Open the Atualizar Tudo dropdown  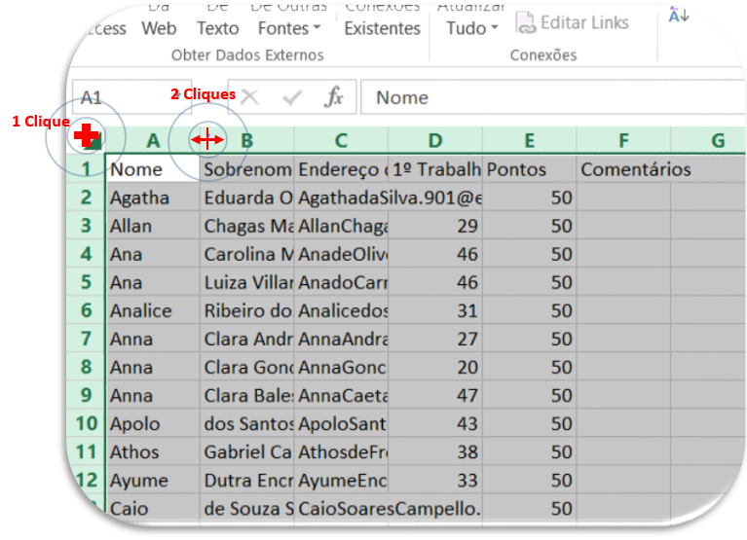pos(472,28)
